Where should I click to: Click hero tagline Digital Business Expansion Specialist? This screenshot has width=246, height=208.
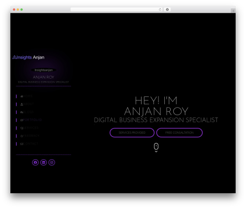tap(156, 120)
